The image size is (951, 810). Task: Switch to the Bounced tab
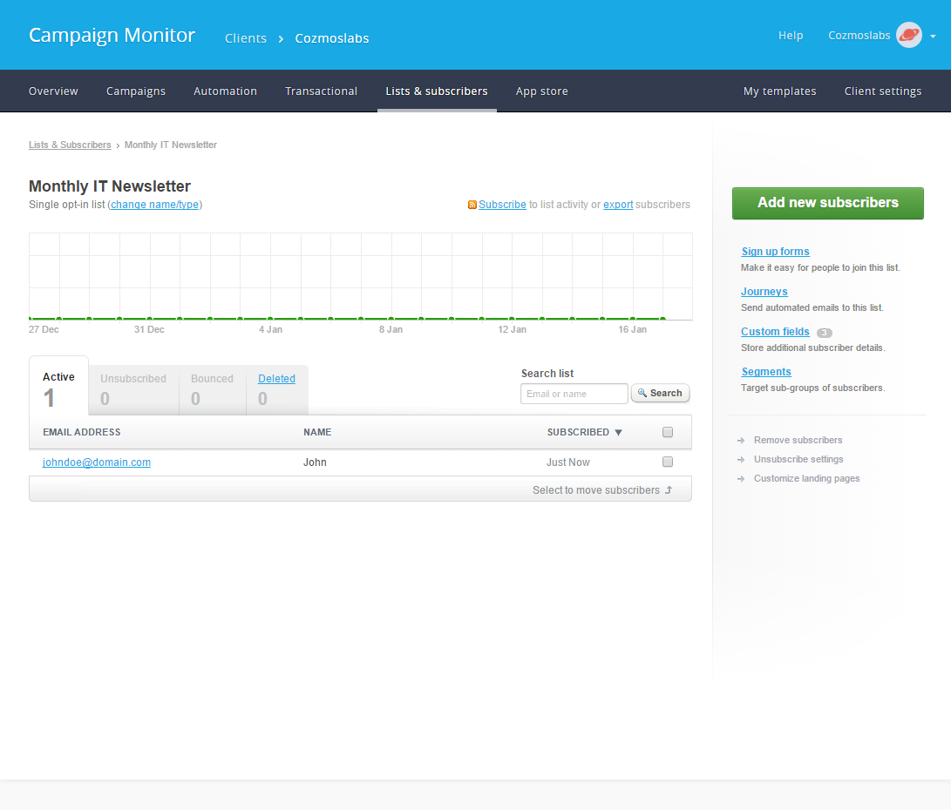(x=213, y=389)
